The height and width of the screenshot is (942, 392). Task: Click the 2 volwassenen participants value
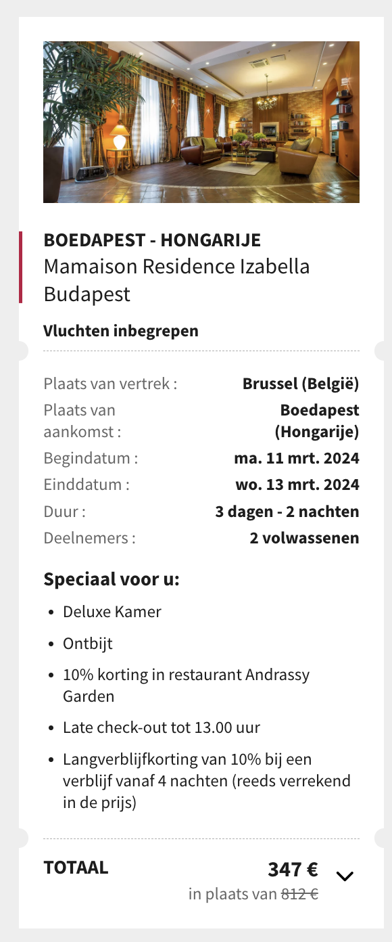tap(305, 539)
